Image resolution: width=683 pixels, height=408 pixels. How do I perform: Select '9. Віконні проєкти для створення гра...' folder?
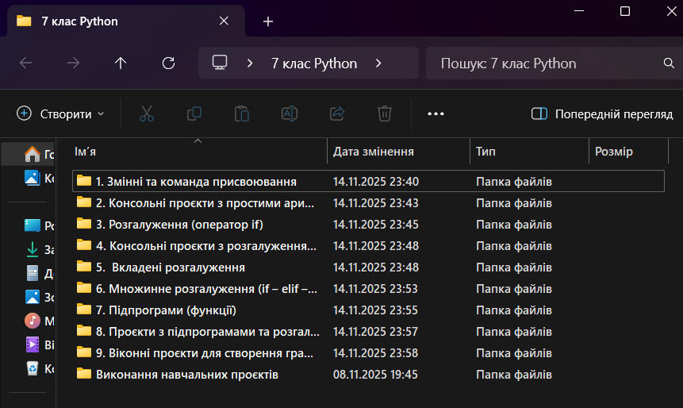point(368,352)
